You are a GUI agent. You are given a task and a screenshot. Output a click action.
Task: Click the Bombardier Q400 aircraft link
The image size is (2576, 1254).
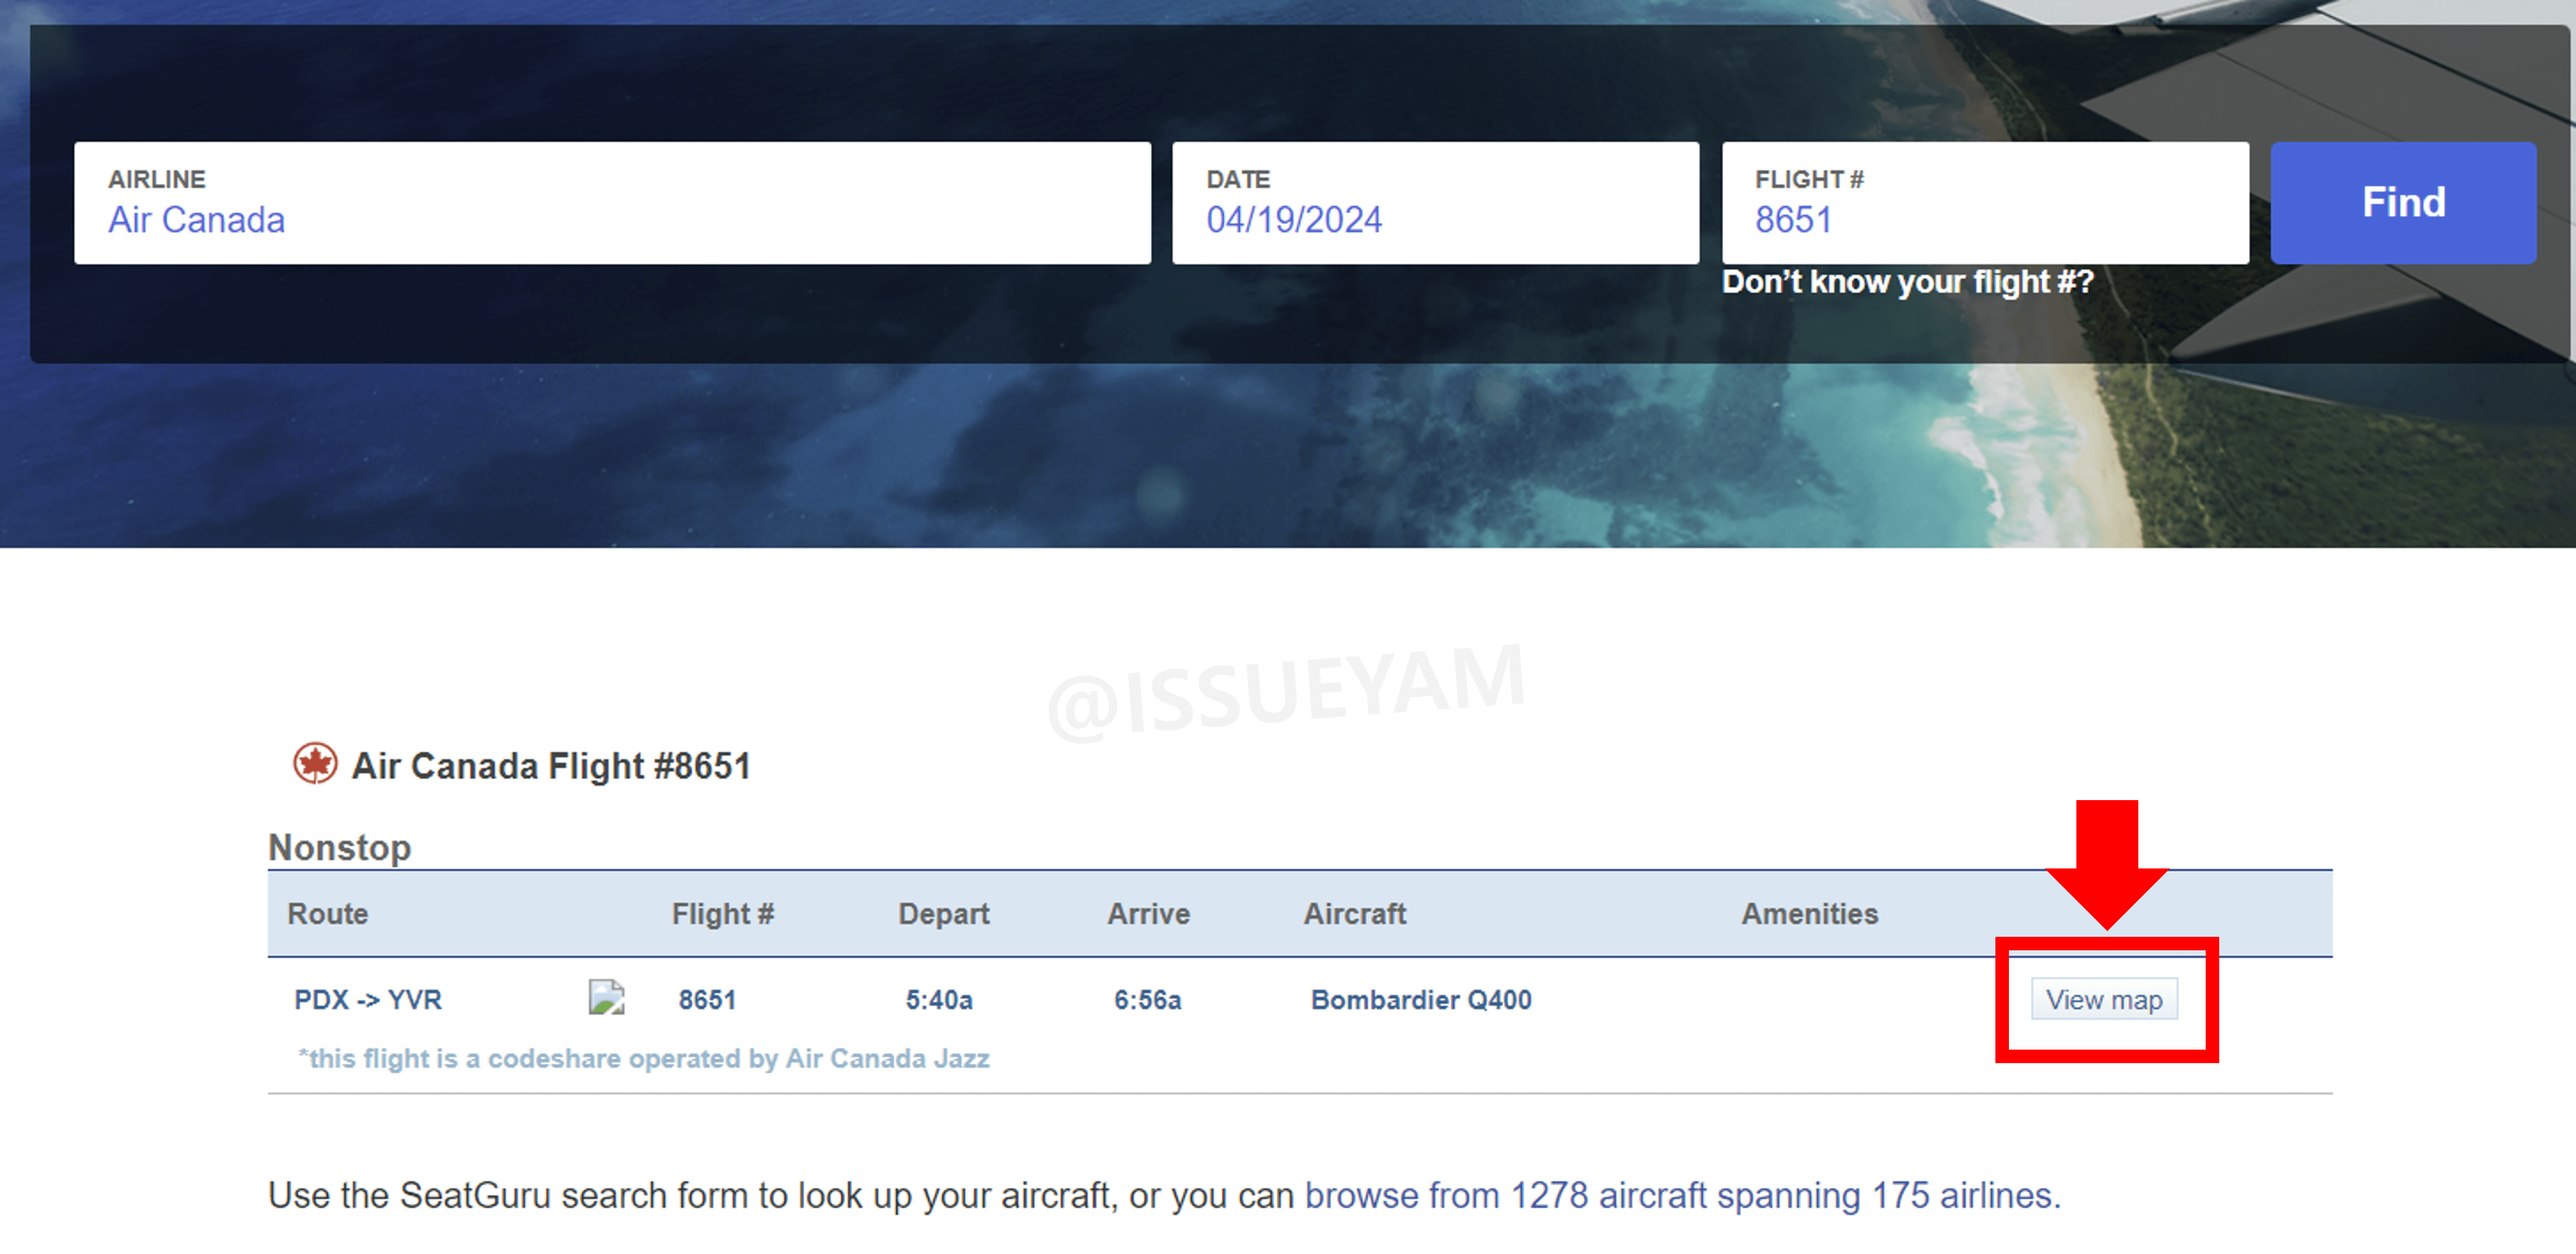[x=1421, y=999]
